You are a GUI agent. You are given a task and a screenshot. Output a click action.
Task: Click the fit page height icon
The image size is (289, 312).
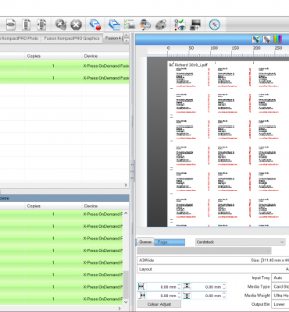(x=26, y=25)
